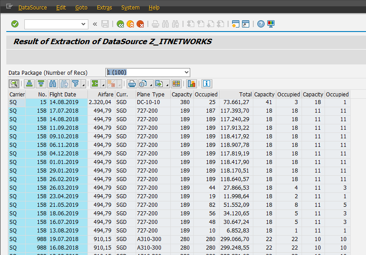Click the red Cancel icon
366x255 pixels.
click(x=141, y=24)
